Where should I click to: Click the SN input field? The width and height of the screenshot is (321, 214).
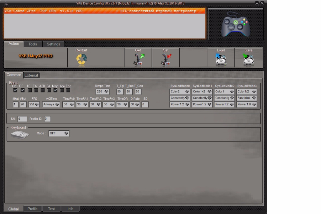(x=22, y=119)
